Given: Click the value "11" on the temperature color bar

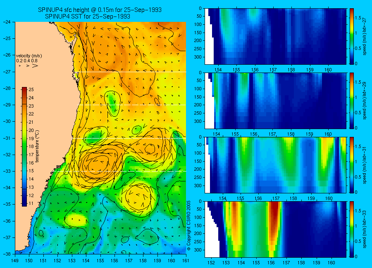Looking at the screenshot, I should pos(31,204).
